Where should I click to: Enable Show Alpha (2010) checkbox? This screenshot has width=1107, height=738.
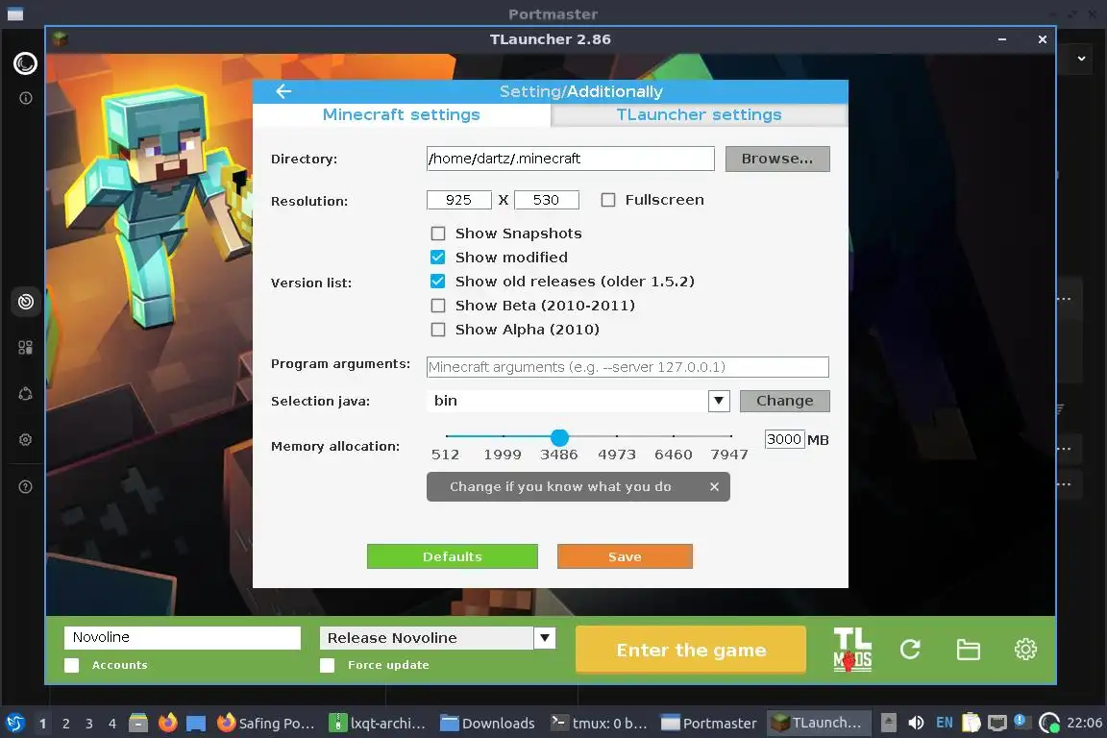click(x=438, y=329)
